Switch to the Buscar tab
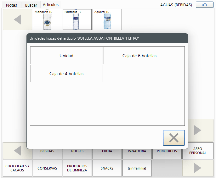The height and width of the screenshot is (178, 216). (x=31, y=5)
